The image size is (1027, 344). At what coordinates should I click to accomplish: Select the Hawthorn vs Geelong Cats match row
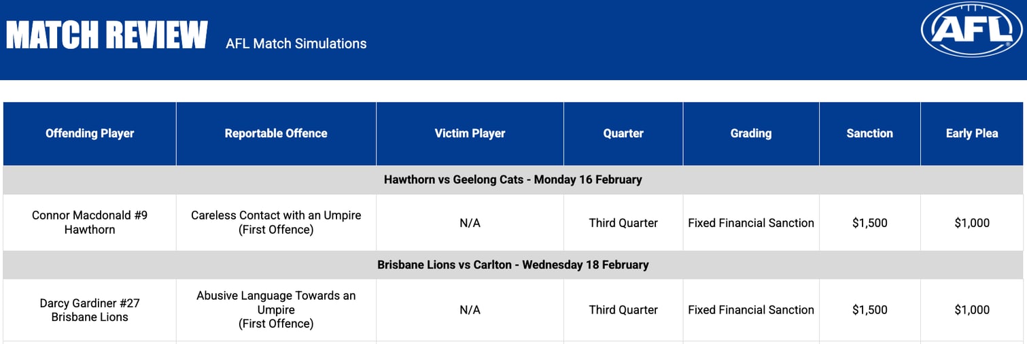pyautogui.click(x=512, y=180)
